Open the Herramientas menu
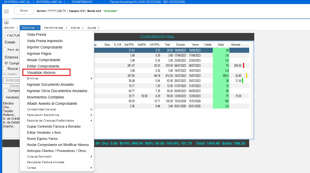Image resolution: width=310 pixels, height=173 pixels. click(53, 28)
